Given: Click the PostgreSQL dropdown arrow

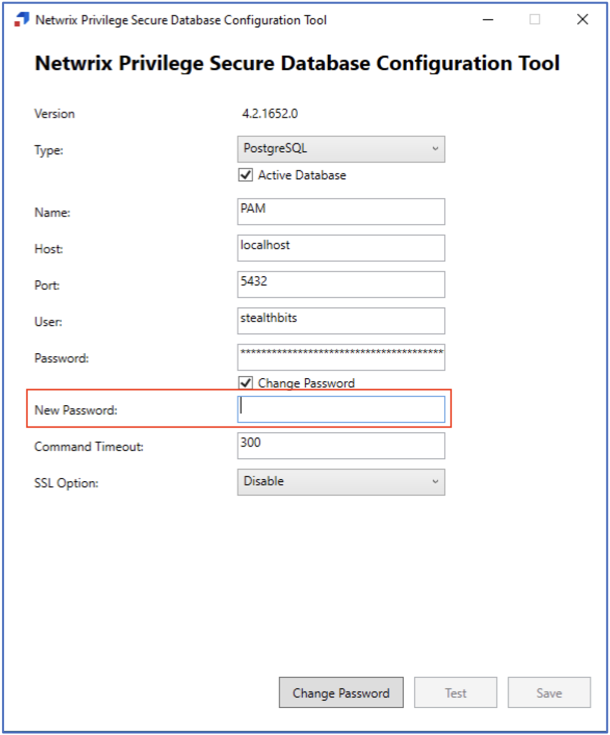Looking at the screenshot, I should click(435, 149).
